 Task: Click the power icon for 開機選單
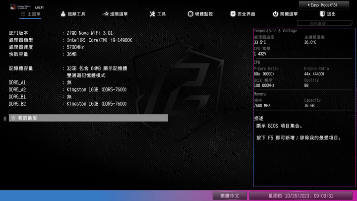276,14
